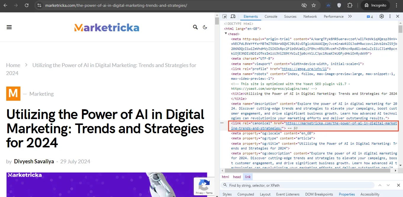Image resolution: width=403 pixels, height=197 pixels.
Task: Click the Marketricka logo
Action: coord(107,27)
